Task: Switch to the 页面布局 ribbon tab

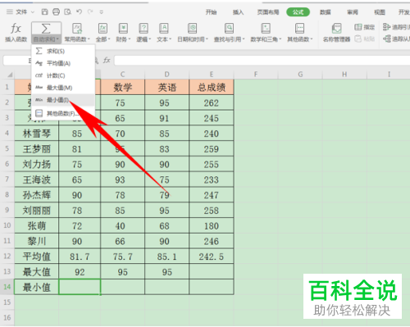Action: [x=268, y=12]
